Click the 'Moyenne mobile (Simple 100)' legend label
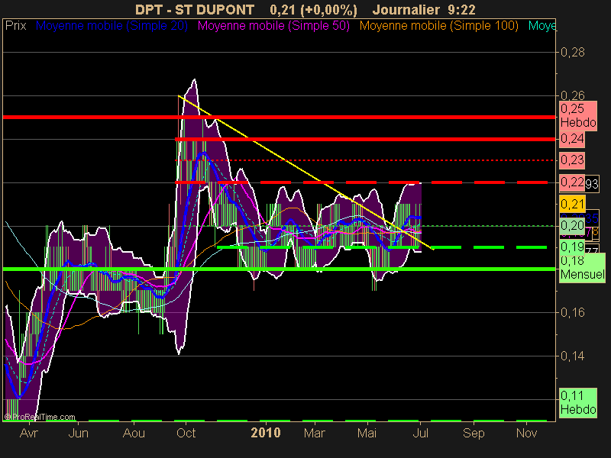611x458 pixels. (x=438, y=26)
